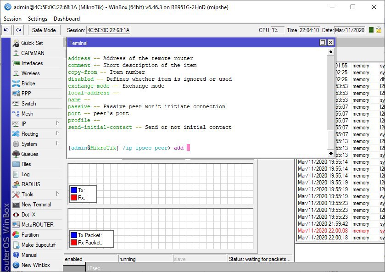Click the red Rx Packet legend swatch
This screenshot has height=272, width=385.
pos(74,243)
